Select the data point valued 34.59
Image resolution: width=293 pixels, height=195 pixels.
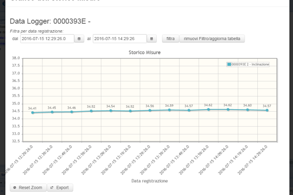tap(169, 110)
